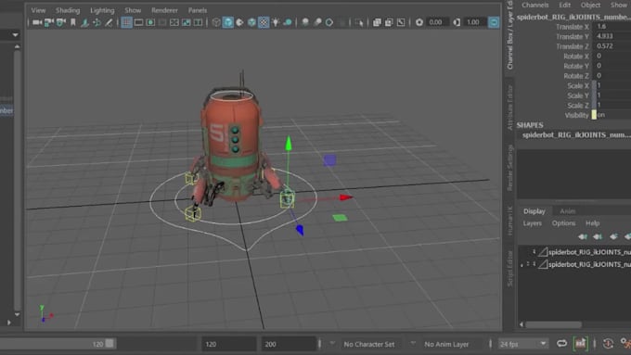This screenshot has width=631, height=355.
Task: Select the Rotate X channel label
Action: coord(576,57)
